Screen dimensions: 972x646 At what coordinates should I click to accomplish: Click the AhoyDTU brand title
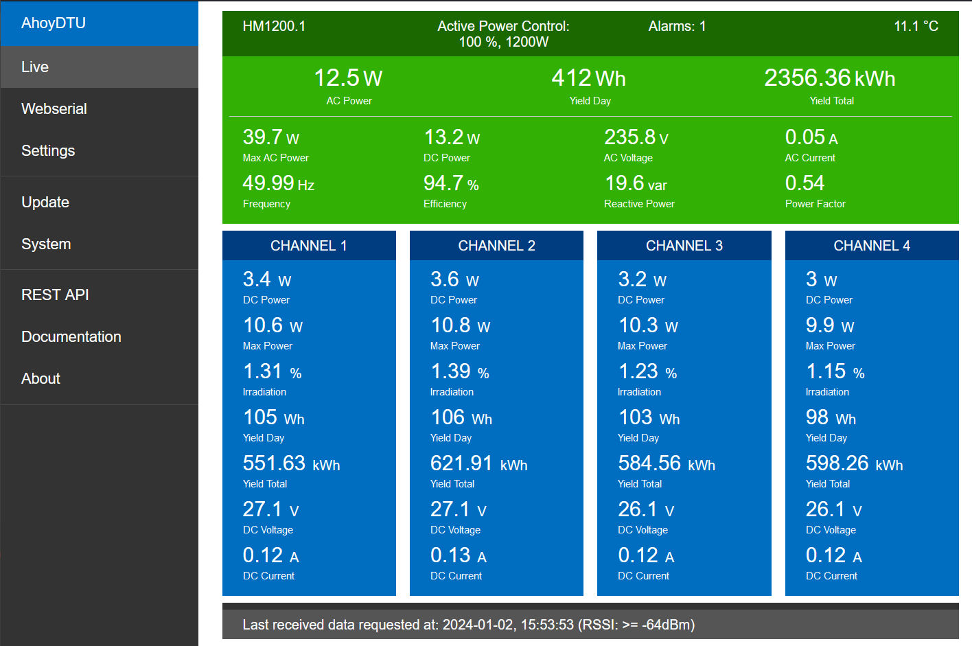coord(54,23)
